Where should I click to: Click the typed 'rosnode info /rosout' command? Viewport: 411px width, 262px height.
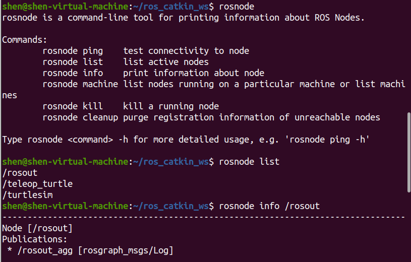click(x=269, y=206)
